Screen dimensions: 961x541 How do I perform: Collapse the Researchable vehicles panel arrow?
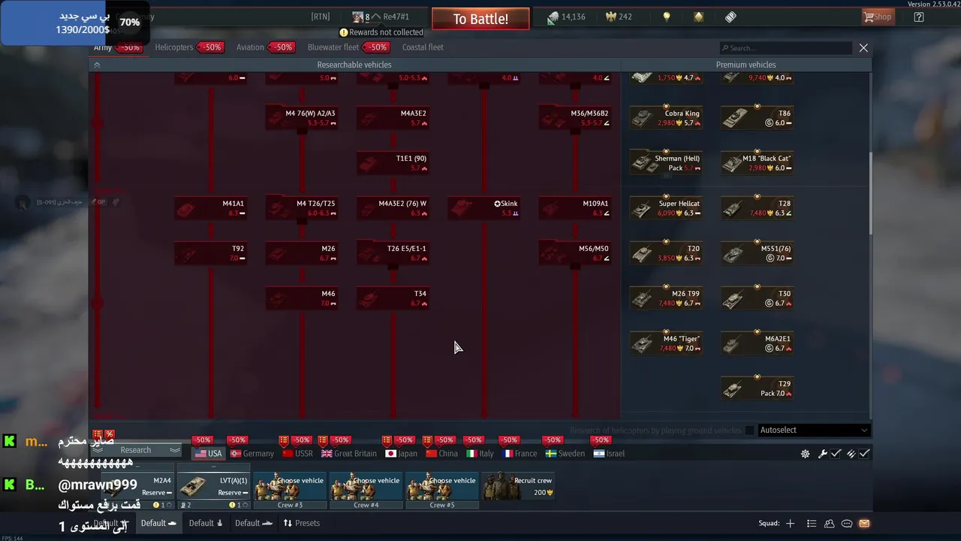click(97, 65)
